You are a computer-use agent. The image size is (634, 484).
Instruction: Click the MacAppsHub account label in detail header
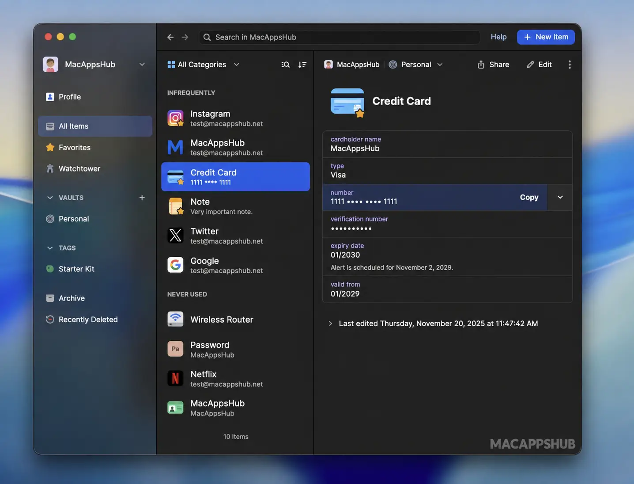(x=358, y=65)
